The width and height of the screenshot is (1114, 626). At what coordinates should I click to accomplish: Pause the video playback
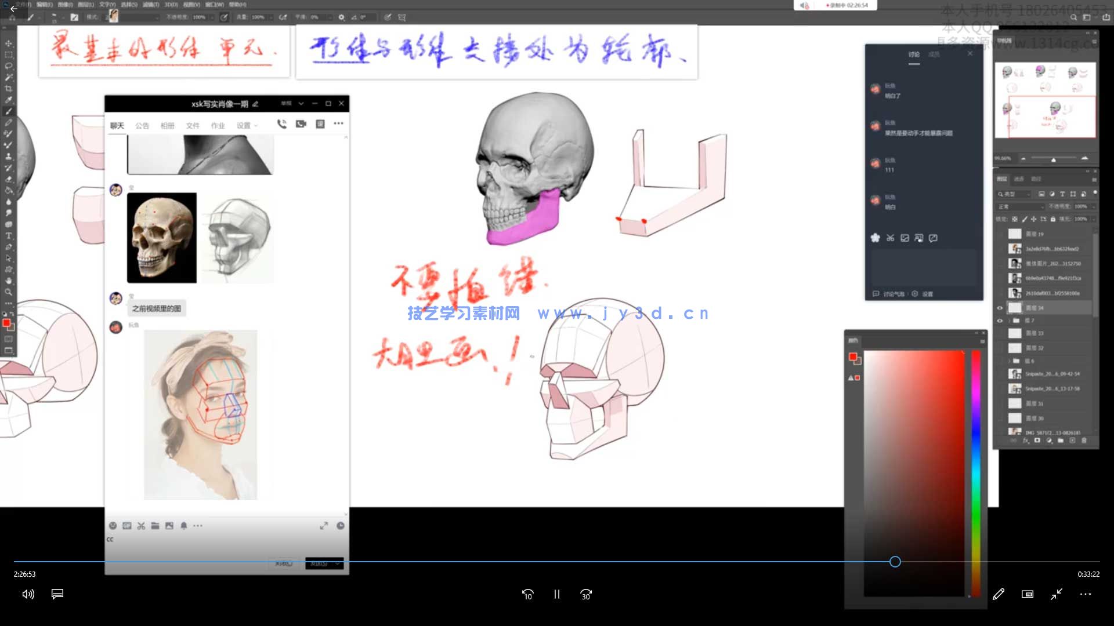tap(556, 594)
